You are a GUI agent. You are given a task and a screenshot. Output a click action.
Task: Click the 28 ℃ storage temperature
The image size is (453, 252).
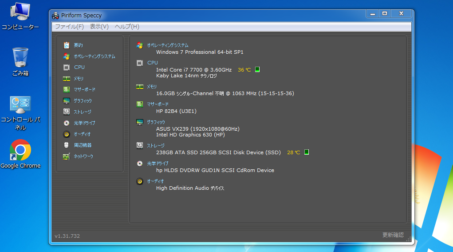click(294, 152)
